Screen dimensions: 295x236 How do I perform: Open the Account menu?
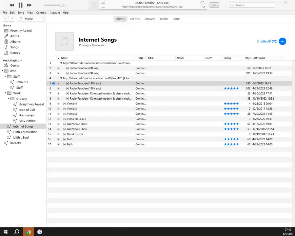tap(54, 12)
